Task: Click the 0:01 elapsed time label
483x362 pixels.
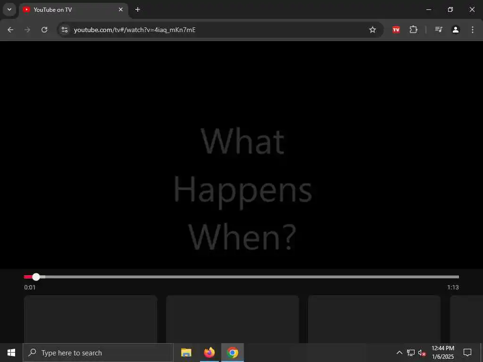Action: (30, 288)
